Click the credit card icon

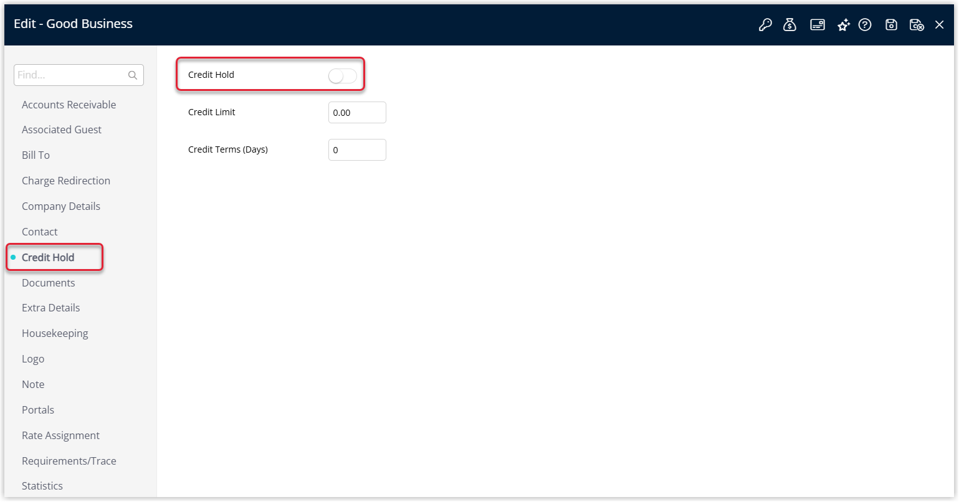pyautogui.click(x=818, y=25)
